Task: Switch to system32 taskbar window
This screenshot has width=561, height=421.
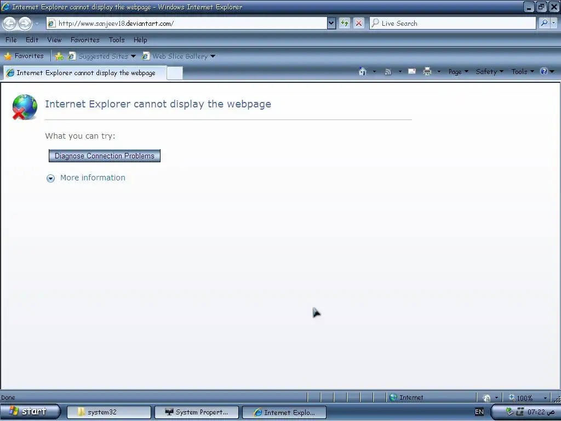Action: pyautogui.click(x=109, y=412)
